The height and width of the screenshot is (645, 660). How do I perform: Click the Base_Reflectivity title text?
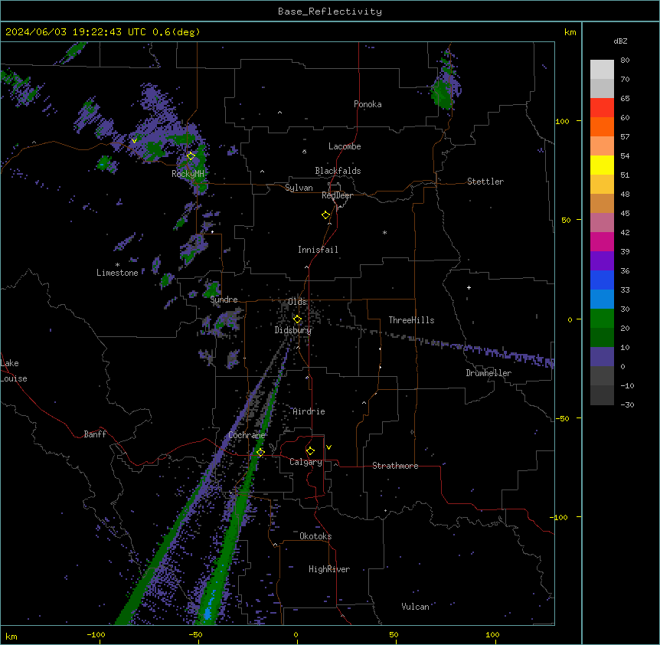tap(330, 11)
